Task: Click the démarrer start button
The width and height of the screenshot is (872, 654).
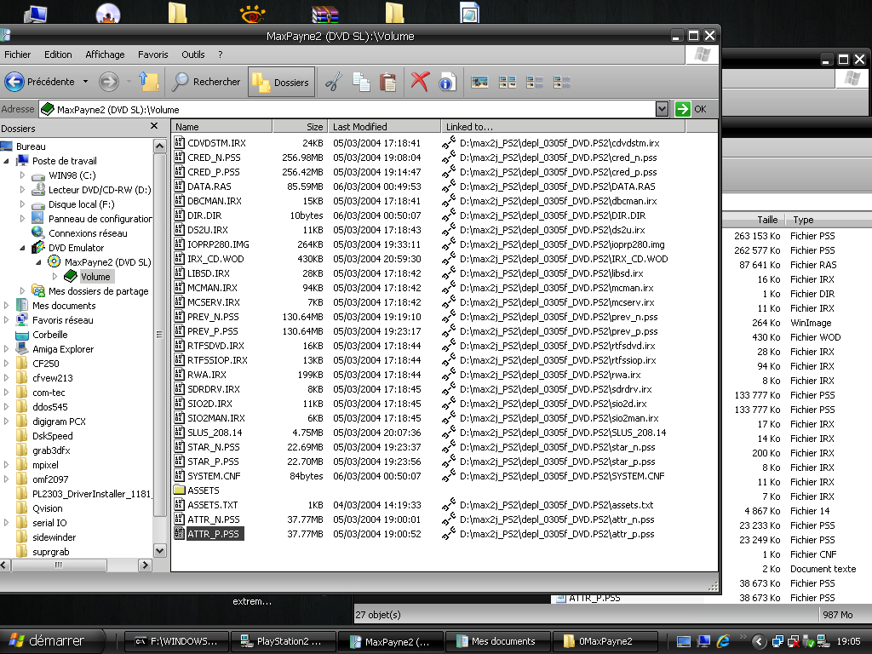Action: (x=51, y=640)
